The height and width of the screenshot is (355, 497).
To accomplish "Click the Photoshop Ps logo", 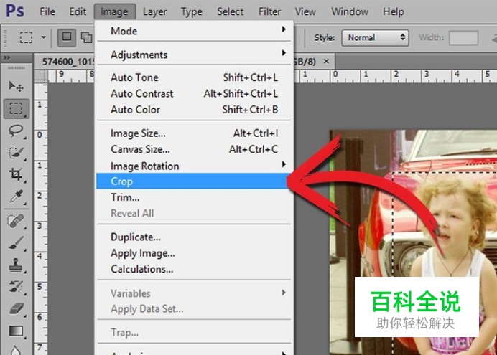I will point(15,11).
